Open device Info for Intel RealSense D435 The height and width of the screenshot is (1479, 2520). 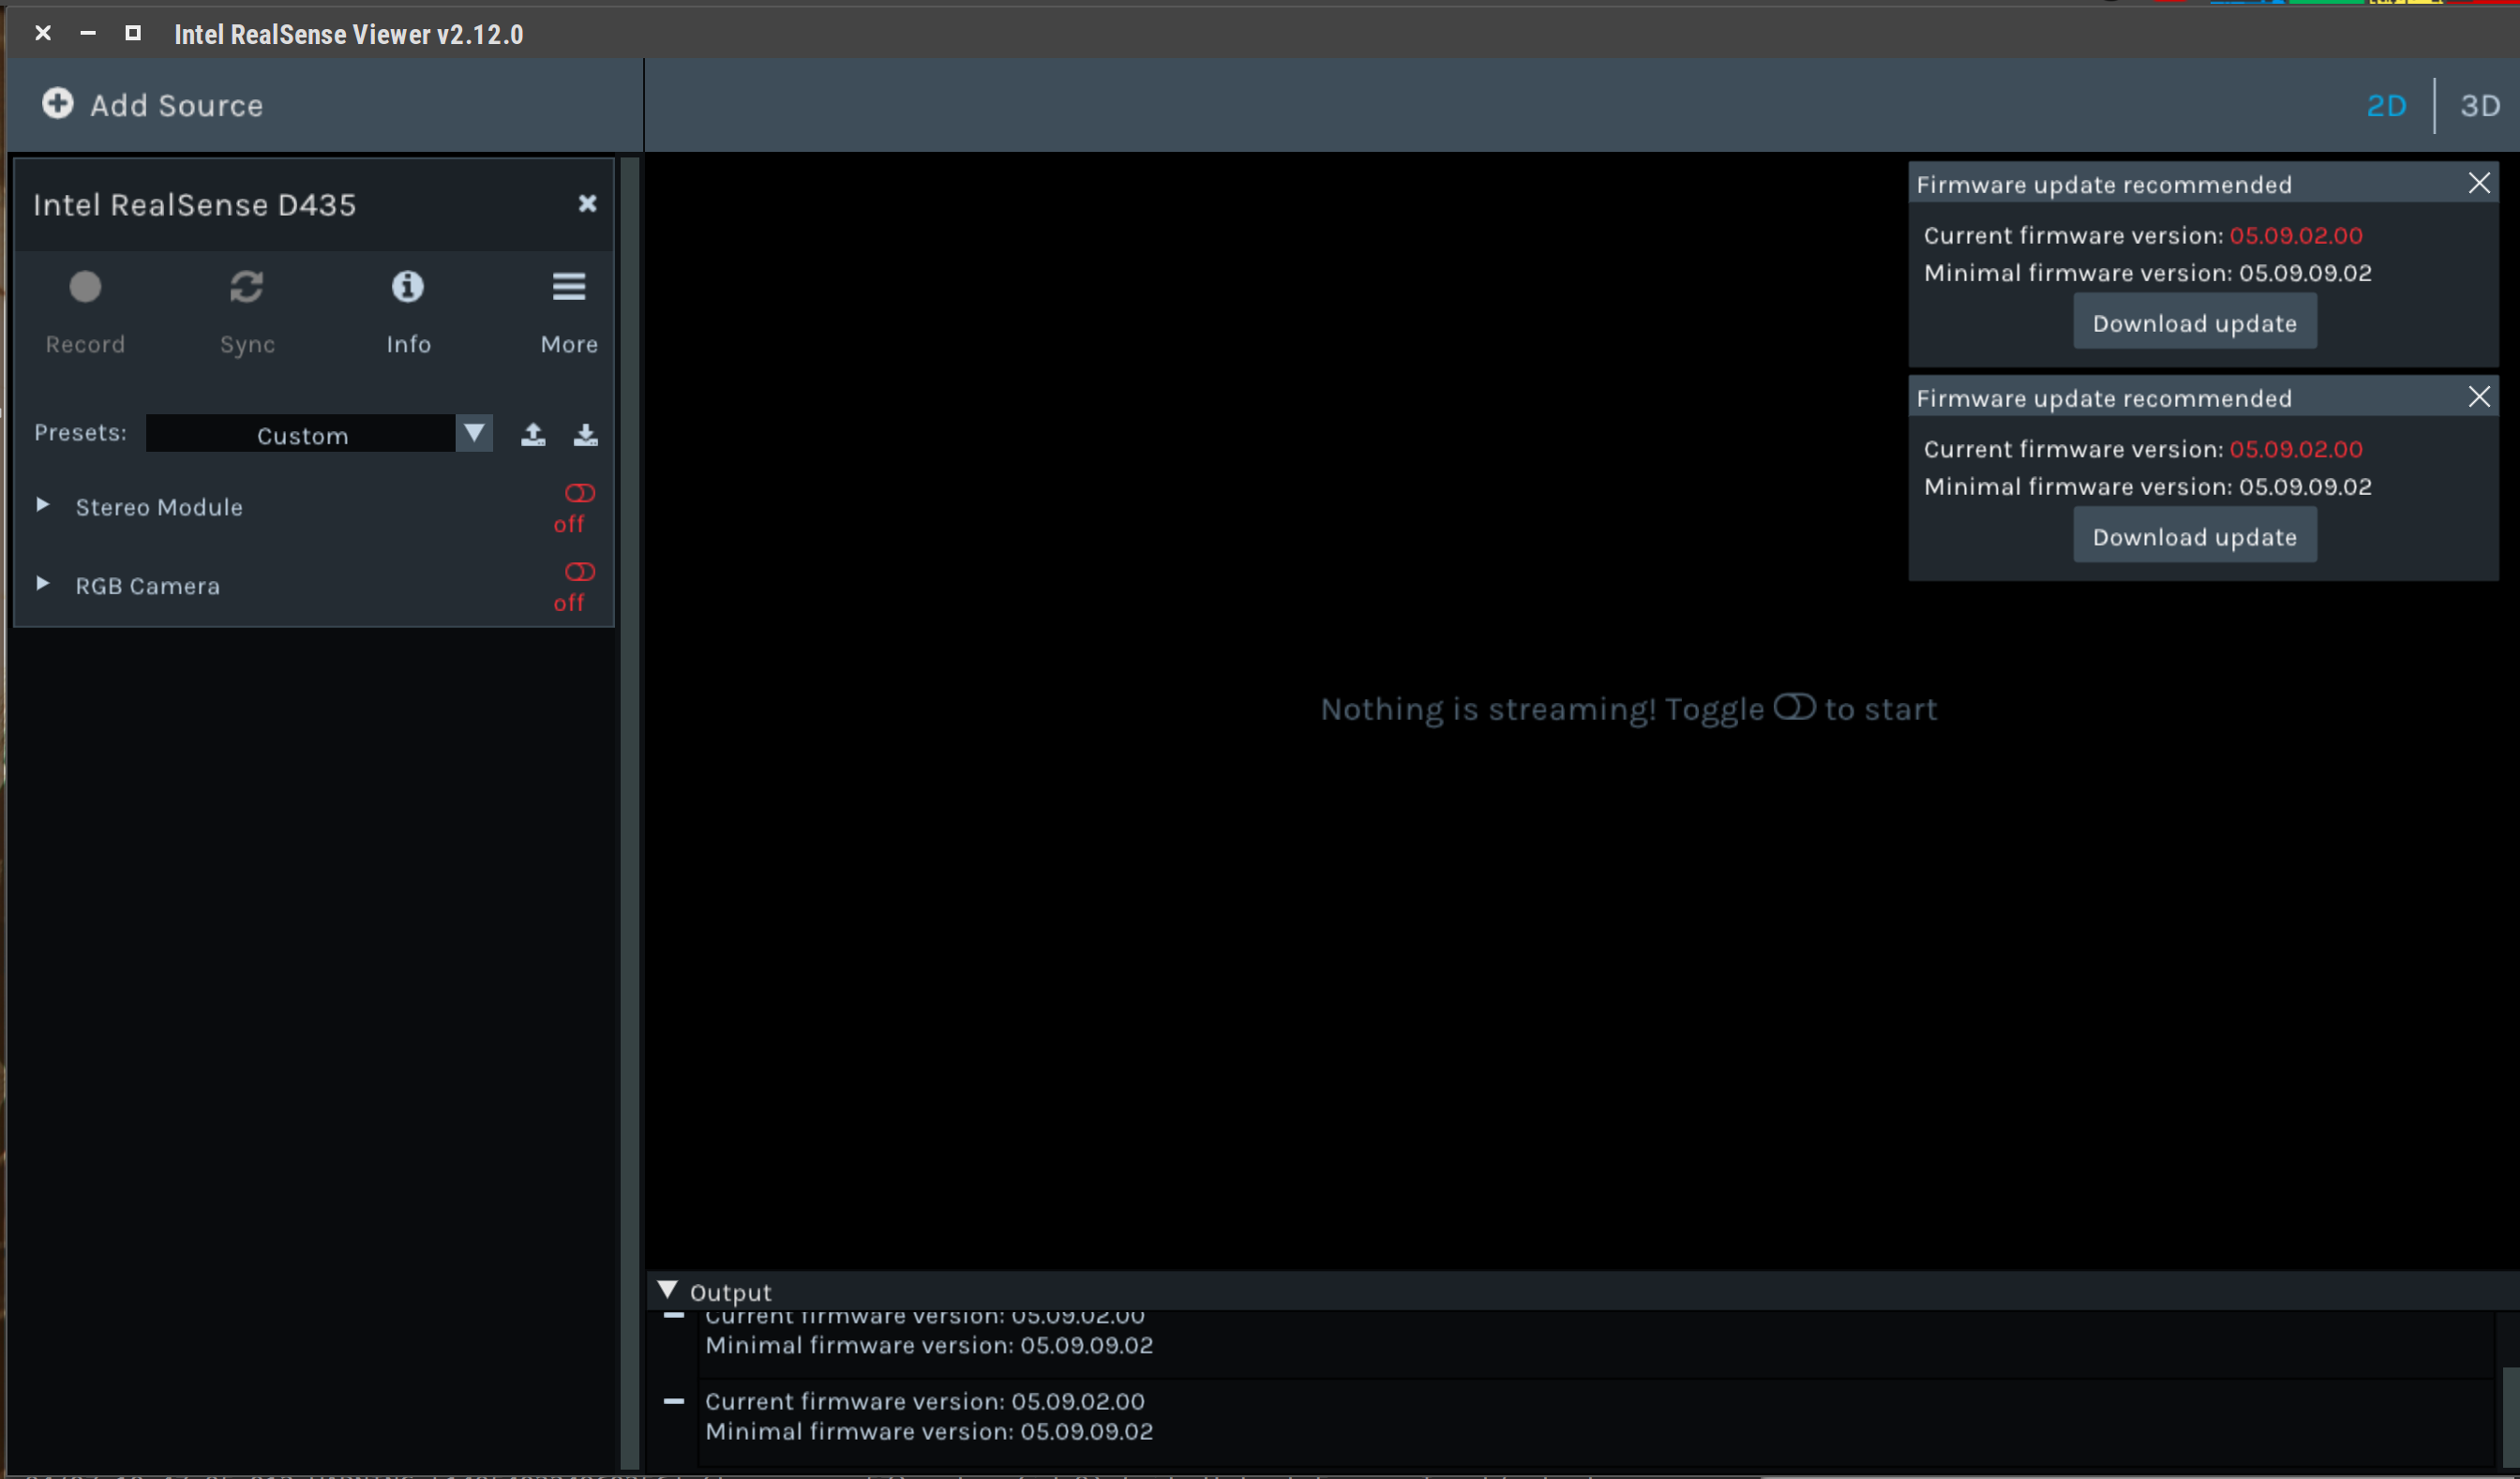coord(408,287)
